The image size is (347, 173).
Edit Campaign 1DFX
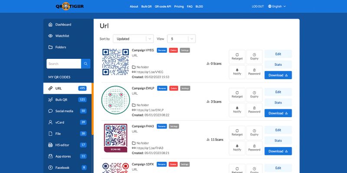tap(278, 168)
